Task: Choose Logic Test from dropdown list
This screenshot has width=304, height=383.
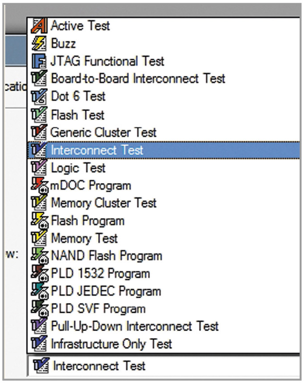Action: (78, 168)
